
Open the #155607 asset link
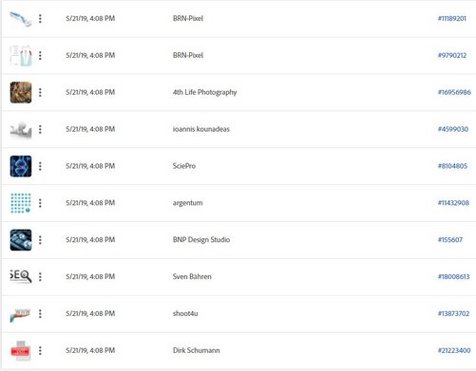(450, 240)
